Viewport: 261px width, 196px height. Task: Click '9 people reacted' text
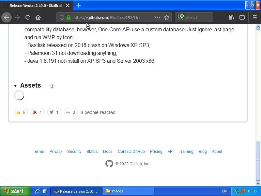[98, 112]
